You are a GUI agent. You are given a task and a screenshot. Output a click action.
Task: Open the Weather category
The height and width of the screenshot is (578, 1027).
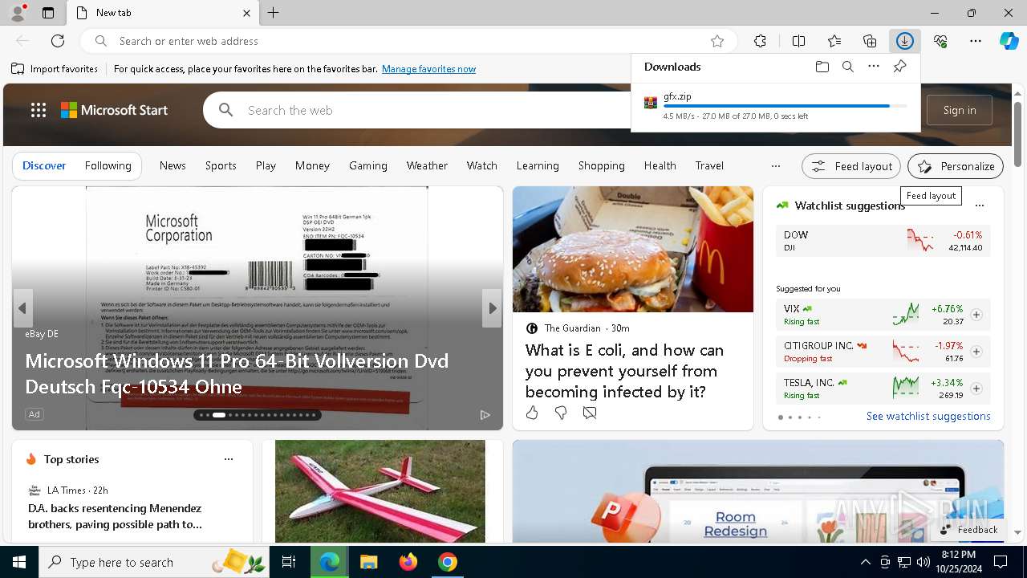(427, 166)
